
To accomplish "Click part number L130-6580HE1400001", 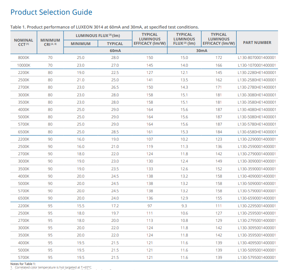I will pyautogui.click(x=257, y=132).
